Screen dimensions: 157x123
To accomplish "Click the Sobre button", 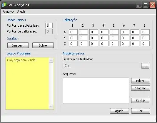I will coord(43,45).
